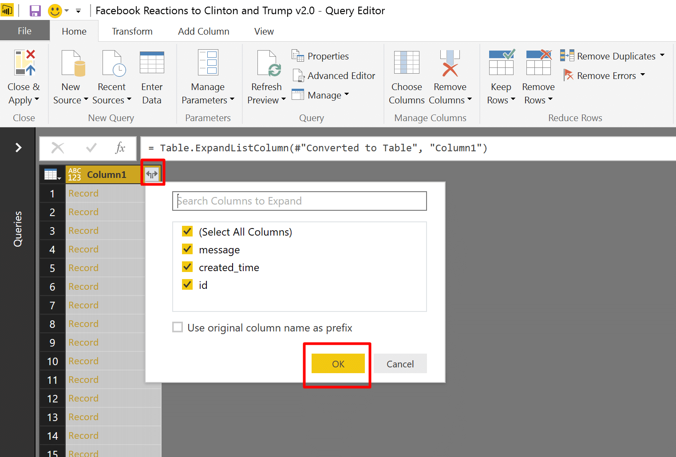Click the Save icon in title bar
Image resolution: width=676 pixels, height=457 pixels.
point(35,11)
